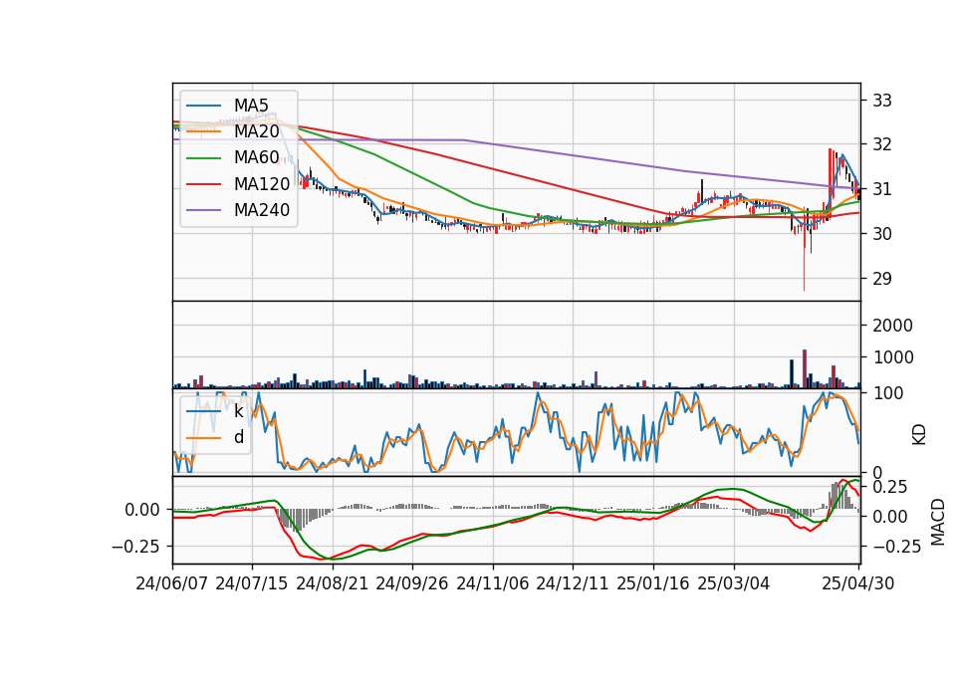The height and width of the screenshot is (687, 956).
Task: Click the MACD right axis value 0.25
Action: coord(890,487)
